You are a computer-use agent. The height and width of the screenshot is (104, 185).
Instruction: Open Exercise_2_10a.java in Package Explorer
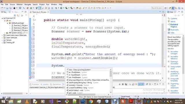(x=21, y=25)
